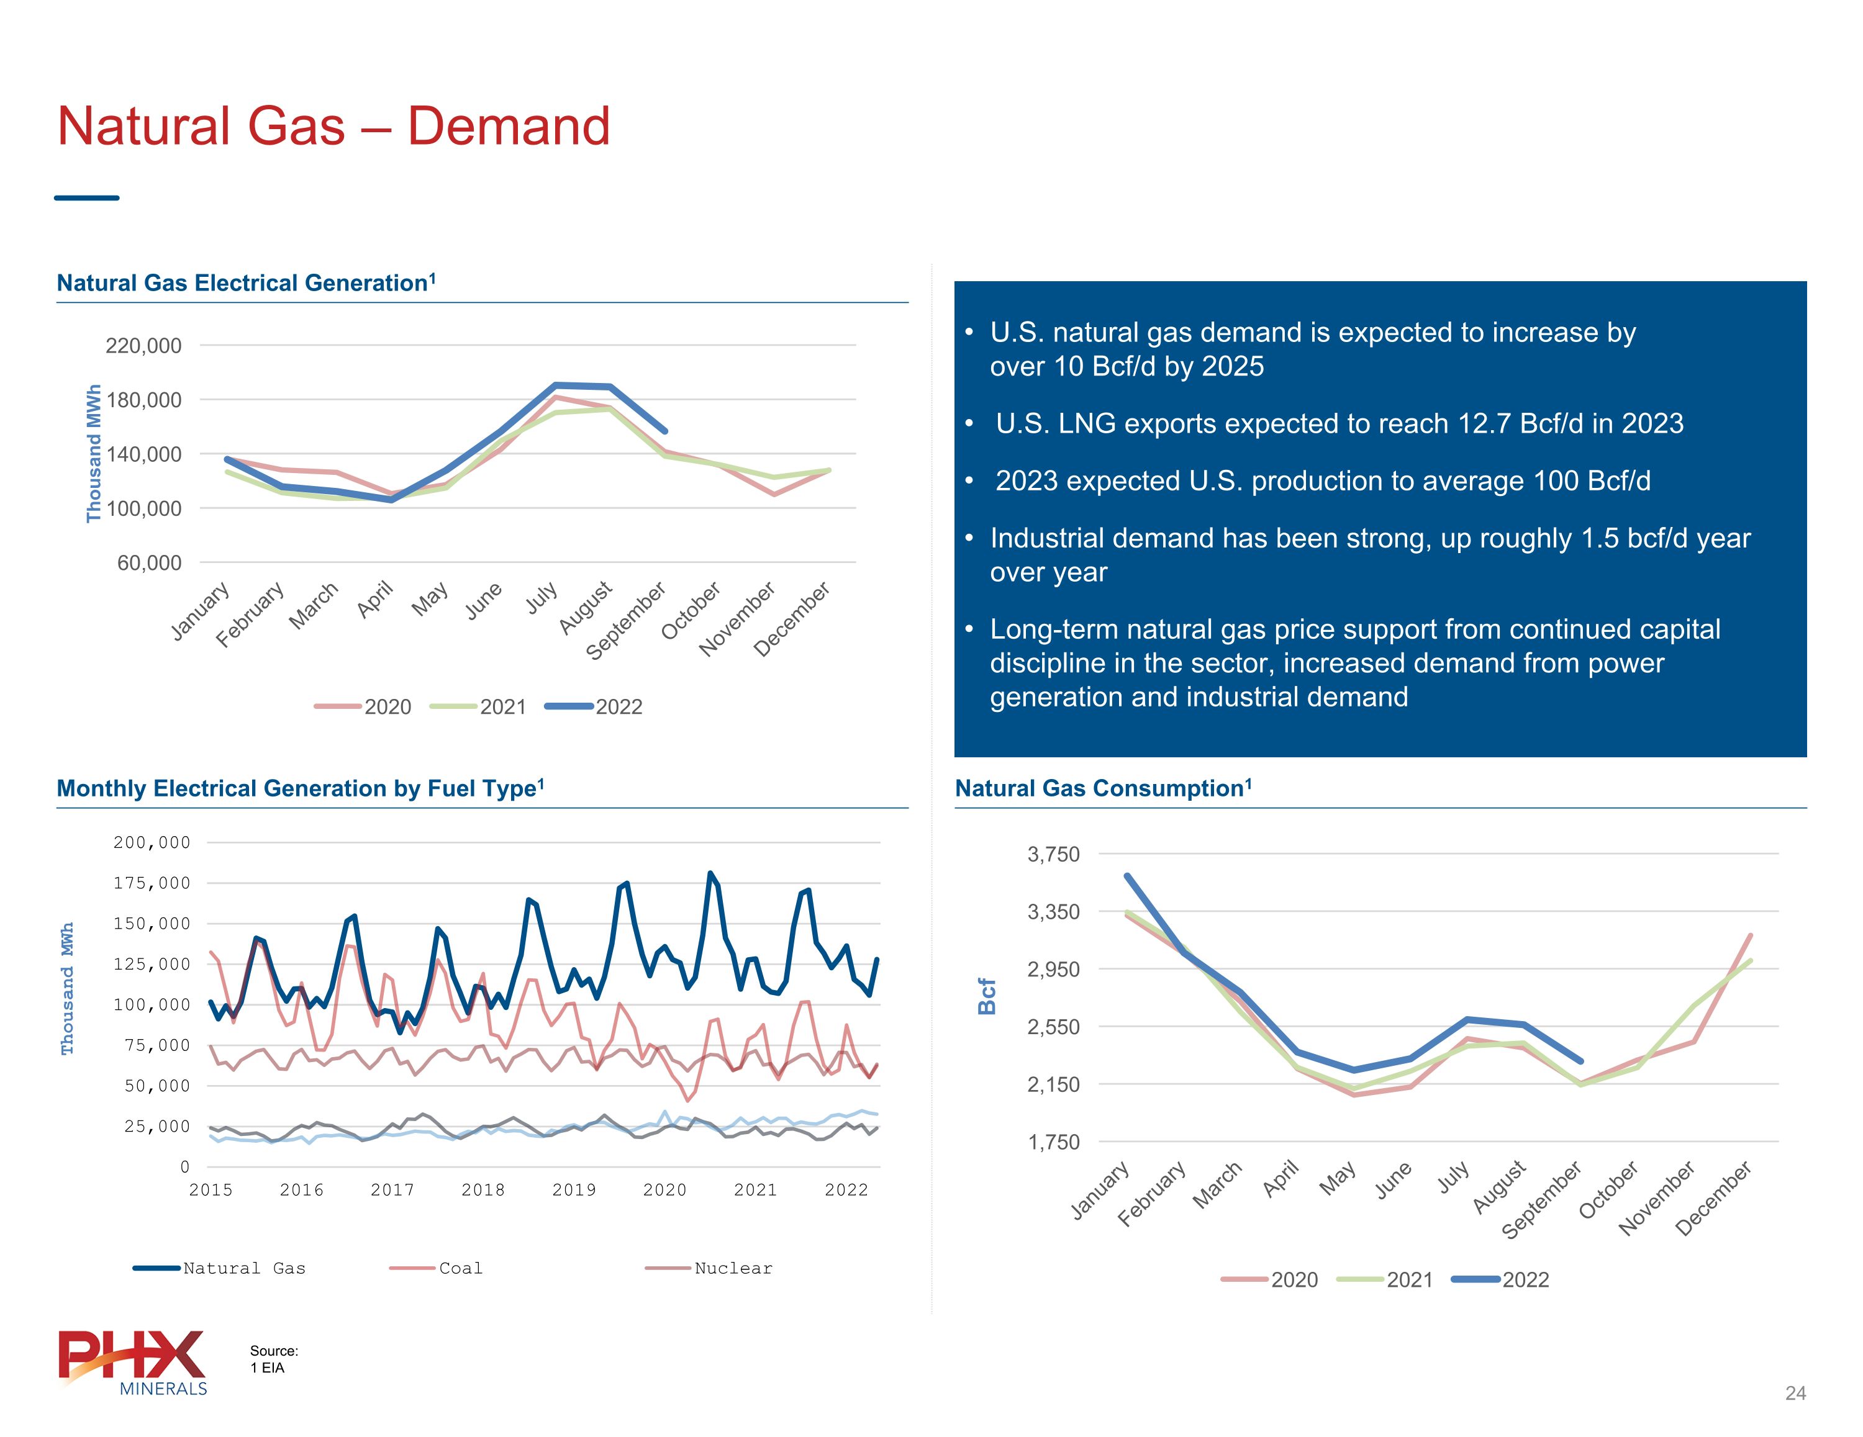Click the 'July' month label in generation chart

542,597
